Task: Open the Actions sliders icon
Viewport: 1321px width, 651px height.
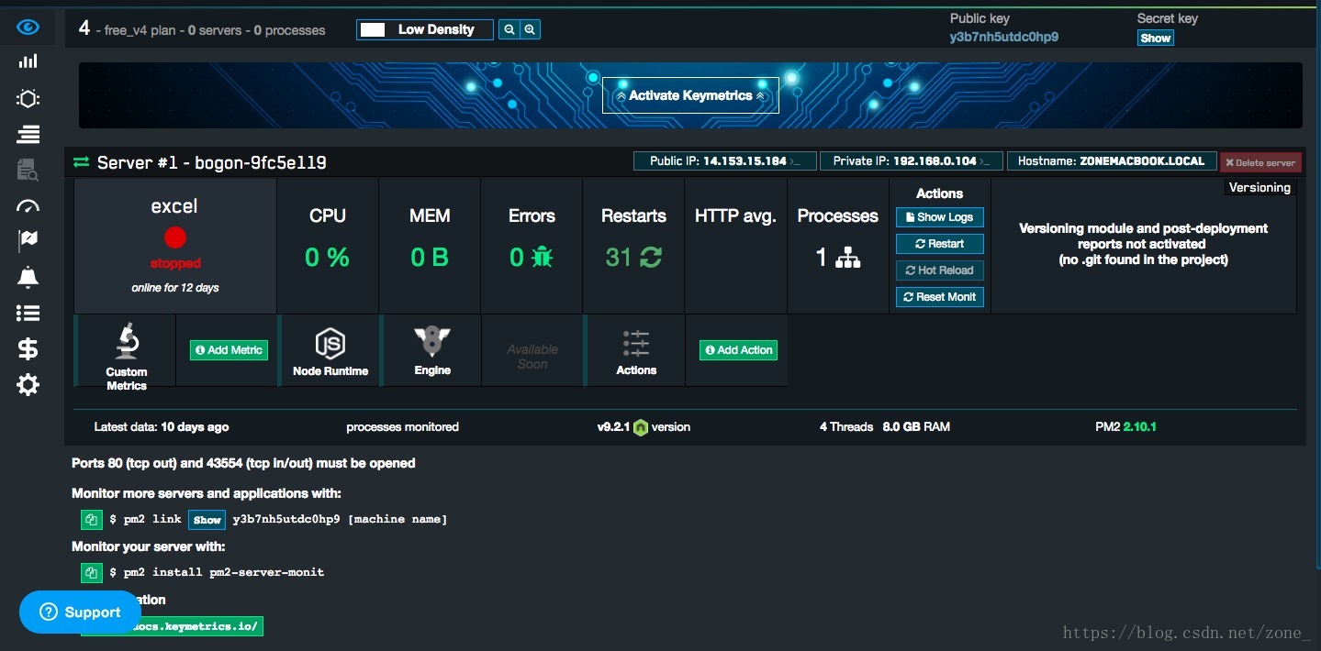Action: [x=636, y=344]
